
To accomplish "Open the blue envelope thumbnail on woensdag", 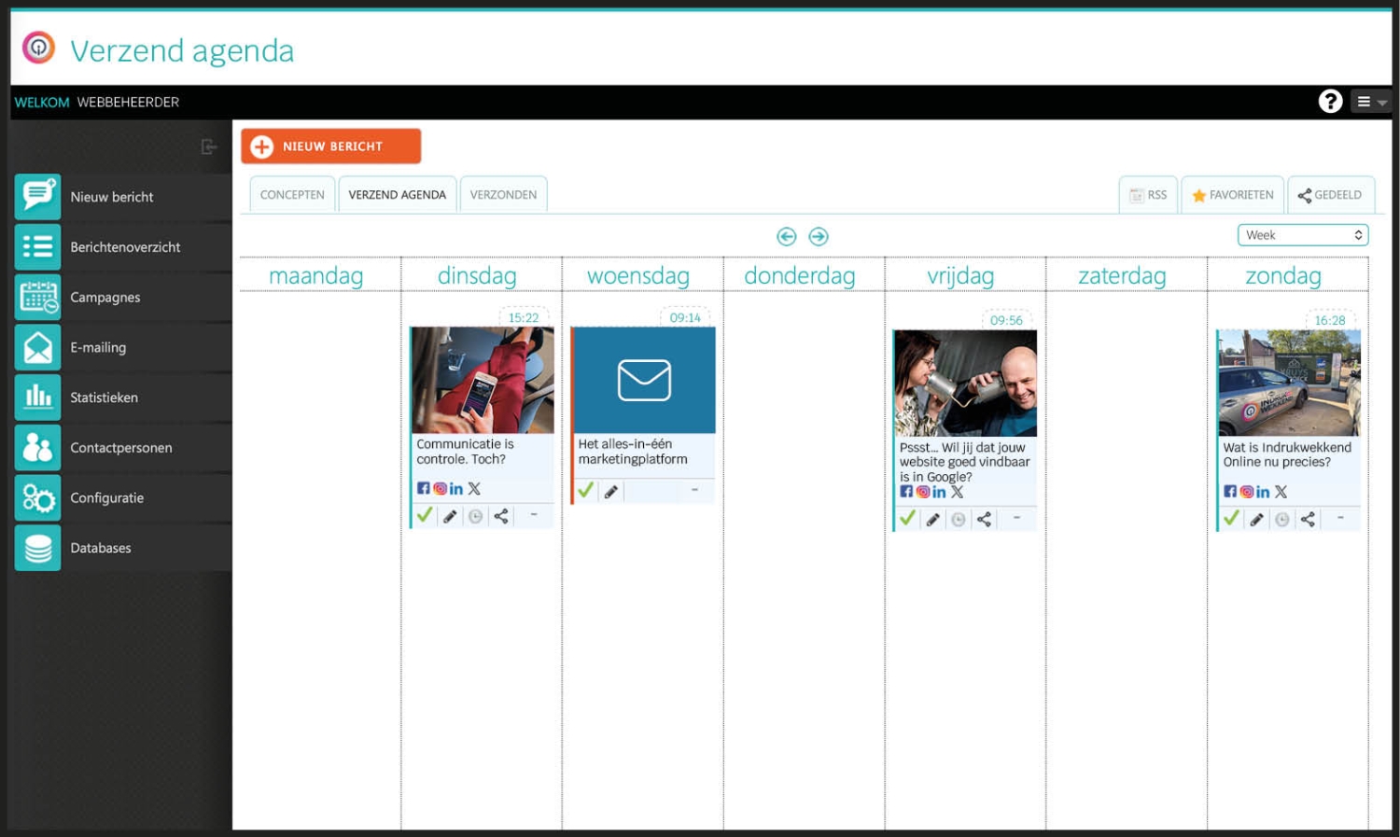I will point(644,380).
